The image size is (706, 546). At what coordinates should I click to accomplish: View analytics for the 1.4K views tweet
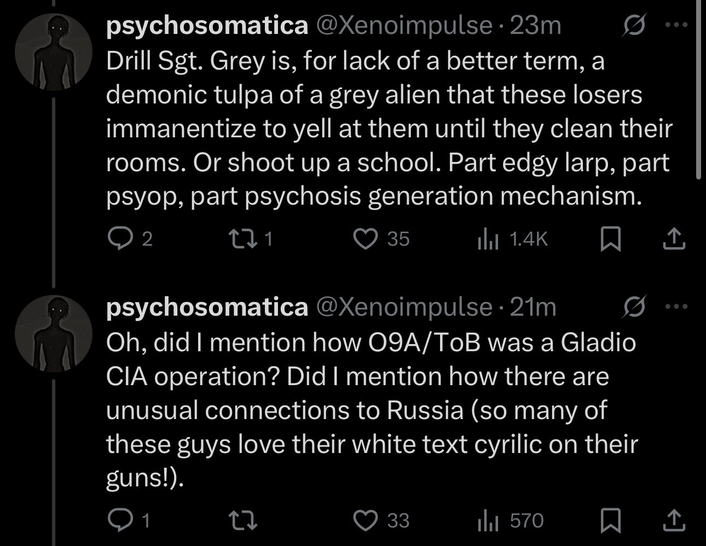(x=487, y=239)
